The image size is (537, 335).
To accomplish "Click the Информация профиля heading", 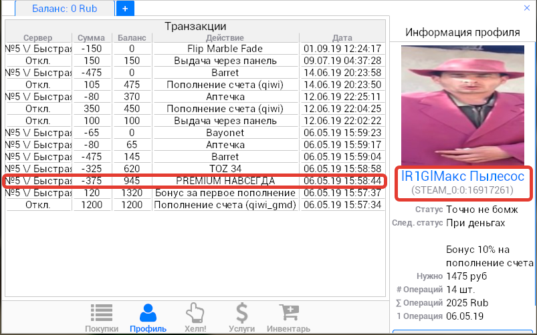I will coord(462,32).
